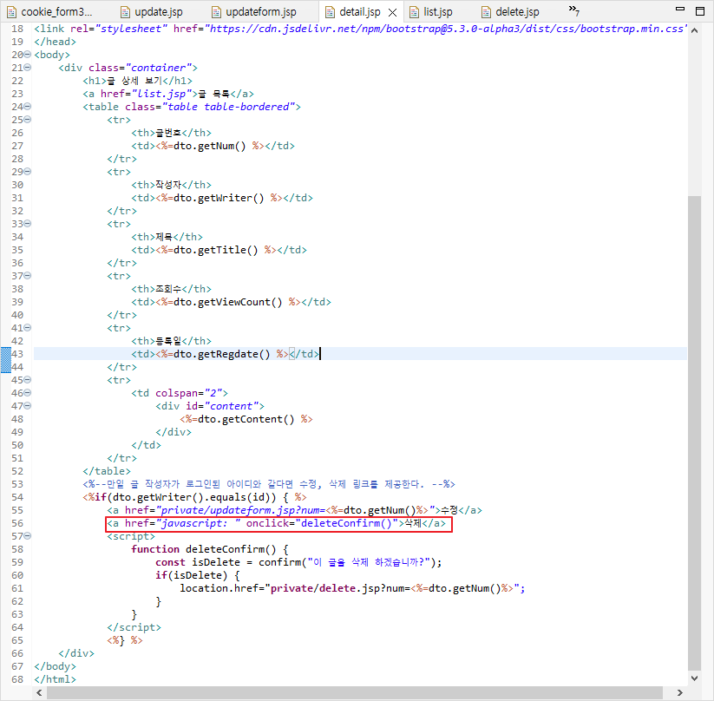Fold the tr block at line 41
The height and width of the screenshot is (701, 714).
point(28,328)
